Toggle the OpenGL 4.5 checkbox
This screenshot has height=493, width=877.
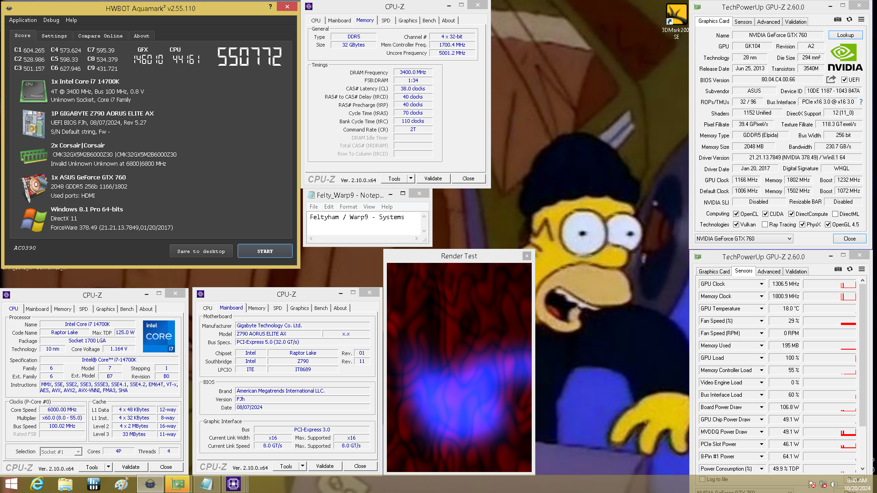[828, 225]
